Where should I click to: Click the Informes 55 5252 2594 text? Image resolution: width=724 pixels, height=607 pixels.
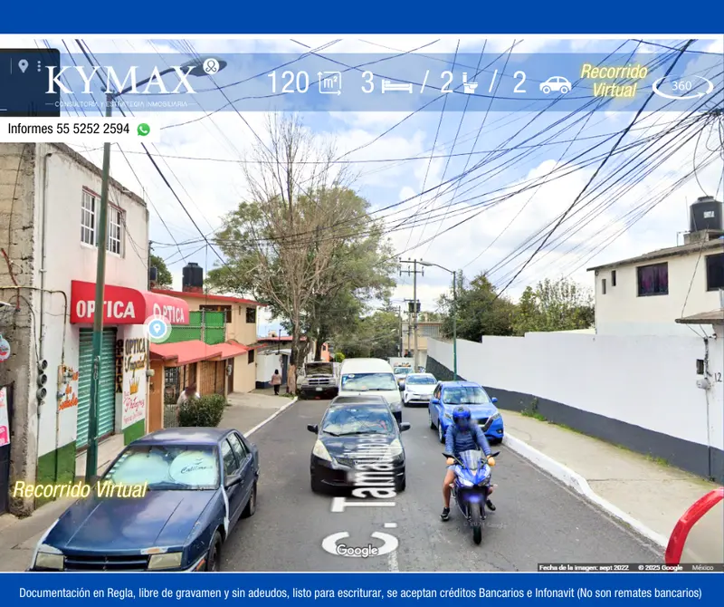69,129
